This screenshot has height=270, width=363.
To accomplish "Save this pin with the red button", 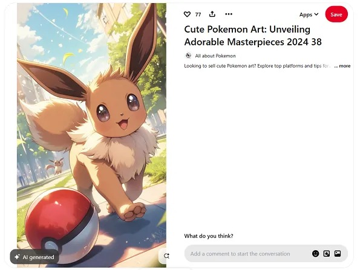I will [336, 14].
